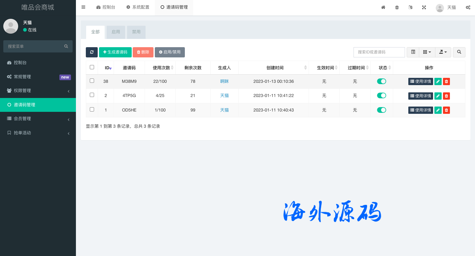This screenshot has height=256, width=475.
Task: Click the refresh table icon button
Action: click(x=91, y=52)
